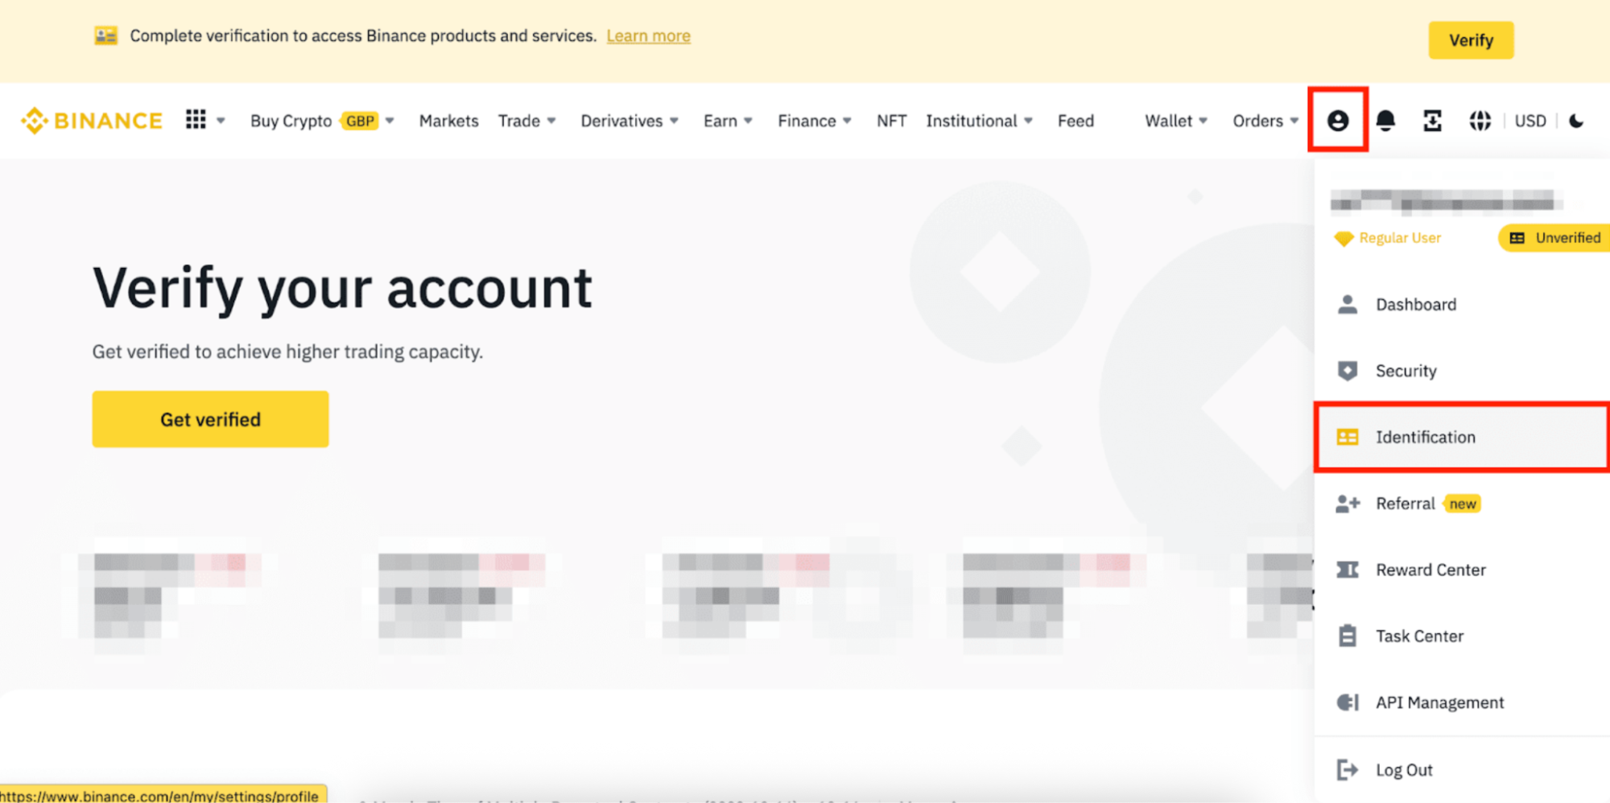Screen dimensions: 1610x803
Task: Click the Binance logo
Action: [91, 120]
